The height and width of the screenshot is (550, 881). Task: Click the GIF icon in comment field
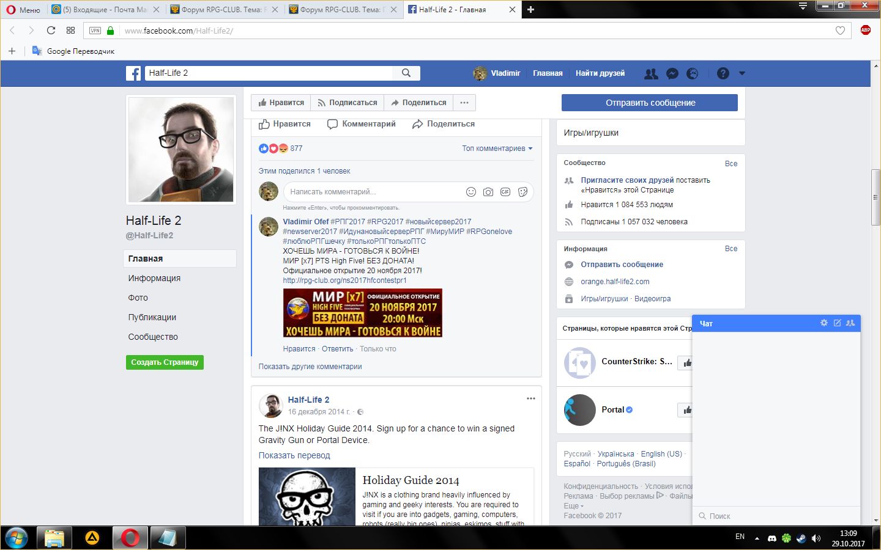505,192
